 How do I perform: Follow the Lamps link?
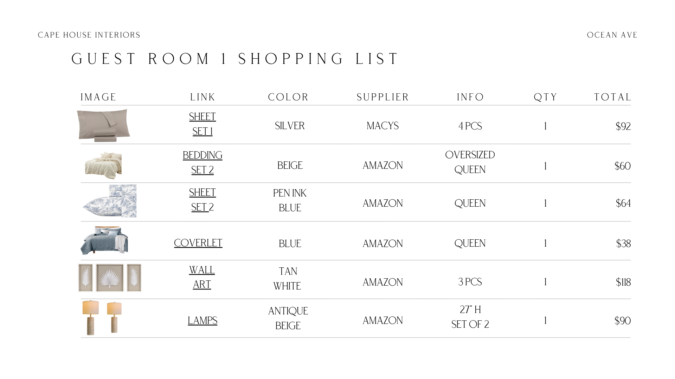pyautogui.click(x=202, y=320)
